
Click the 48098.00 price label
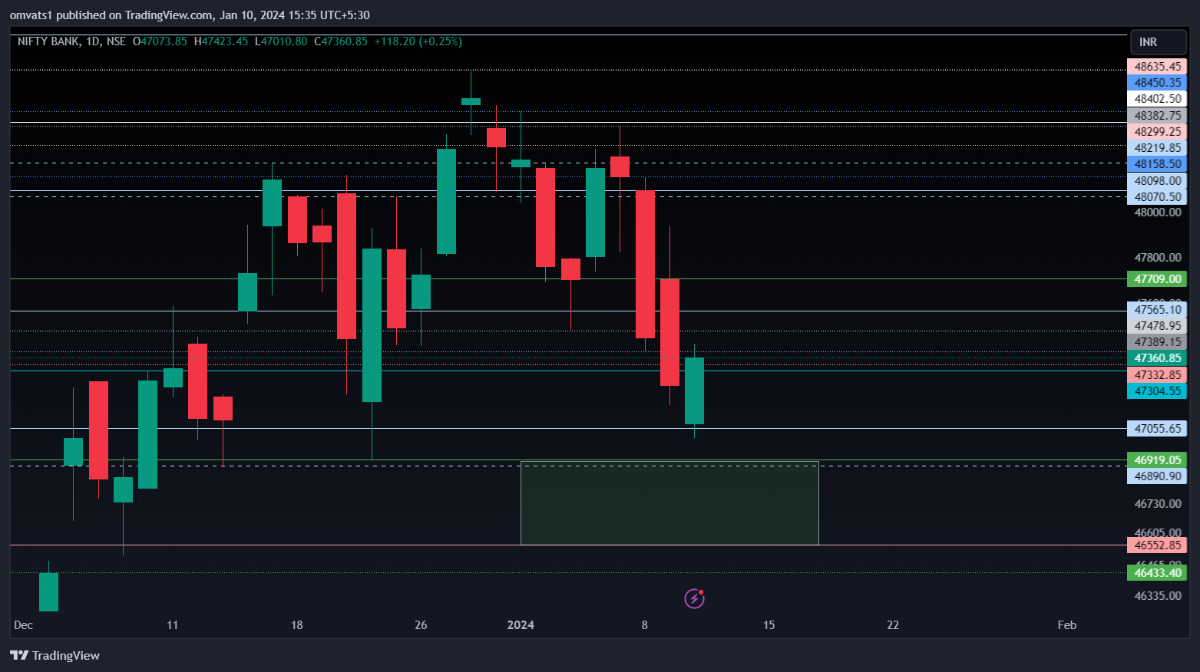point(1157,181)
